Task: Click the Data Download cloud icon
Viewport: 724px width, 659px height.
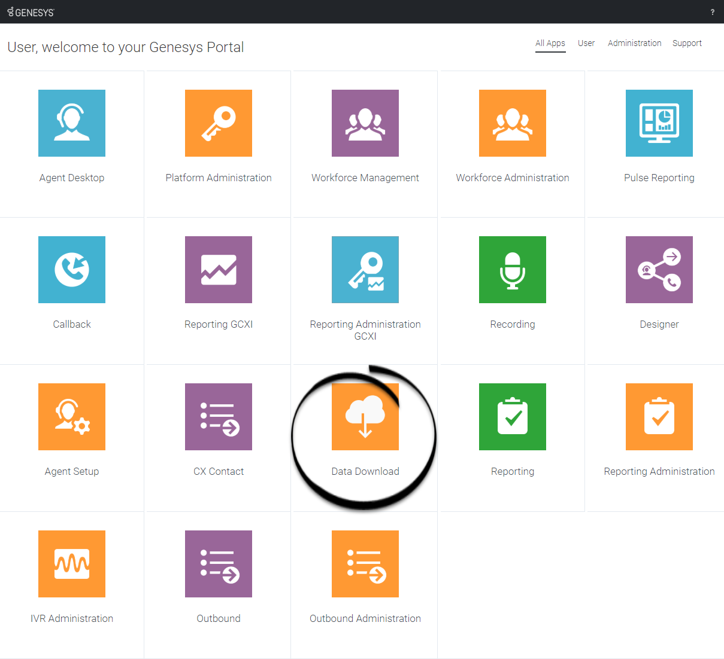Action: [365, 417]
